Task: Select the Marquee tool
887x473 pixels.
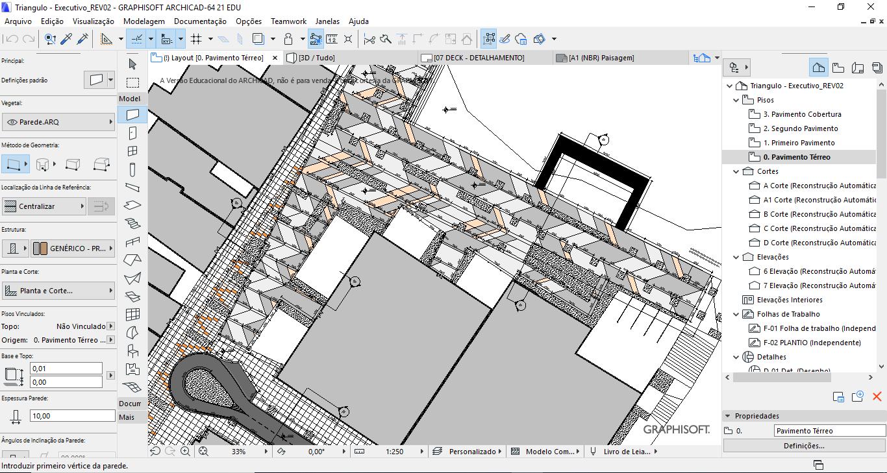Action: [132, 82]
